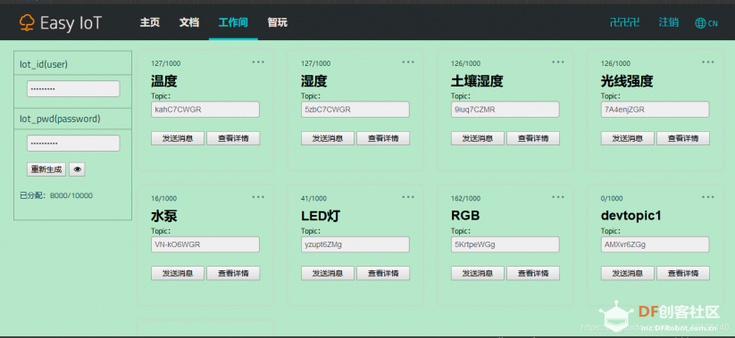This screenshot has height=338, width=735.
Task: Click 注销 to log out
Action: pos(668,22)
